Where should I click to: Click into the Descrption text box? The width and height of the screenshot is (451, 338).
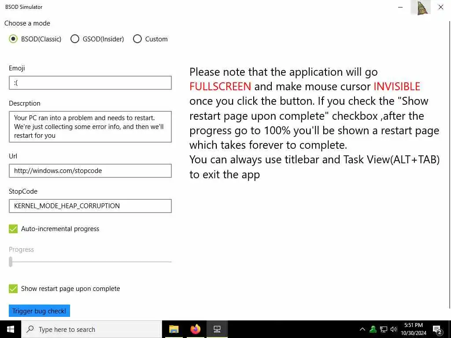[90, 127]
